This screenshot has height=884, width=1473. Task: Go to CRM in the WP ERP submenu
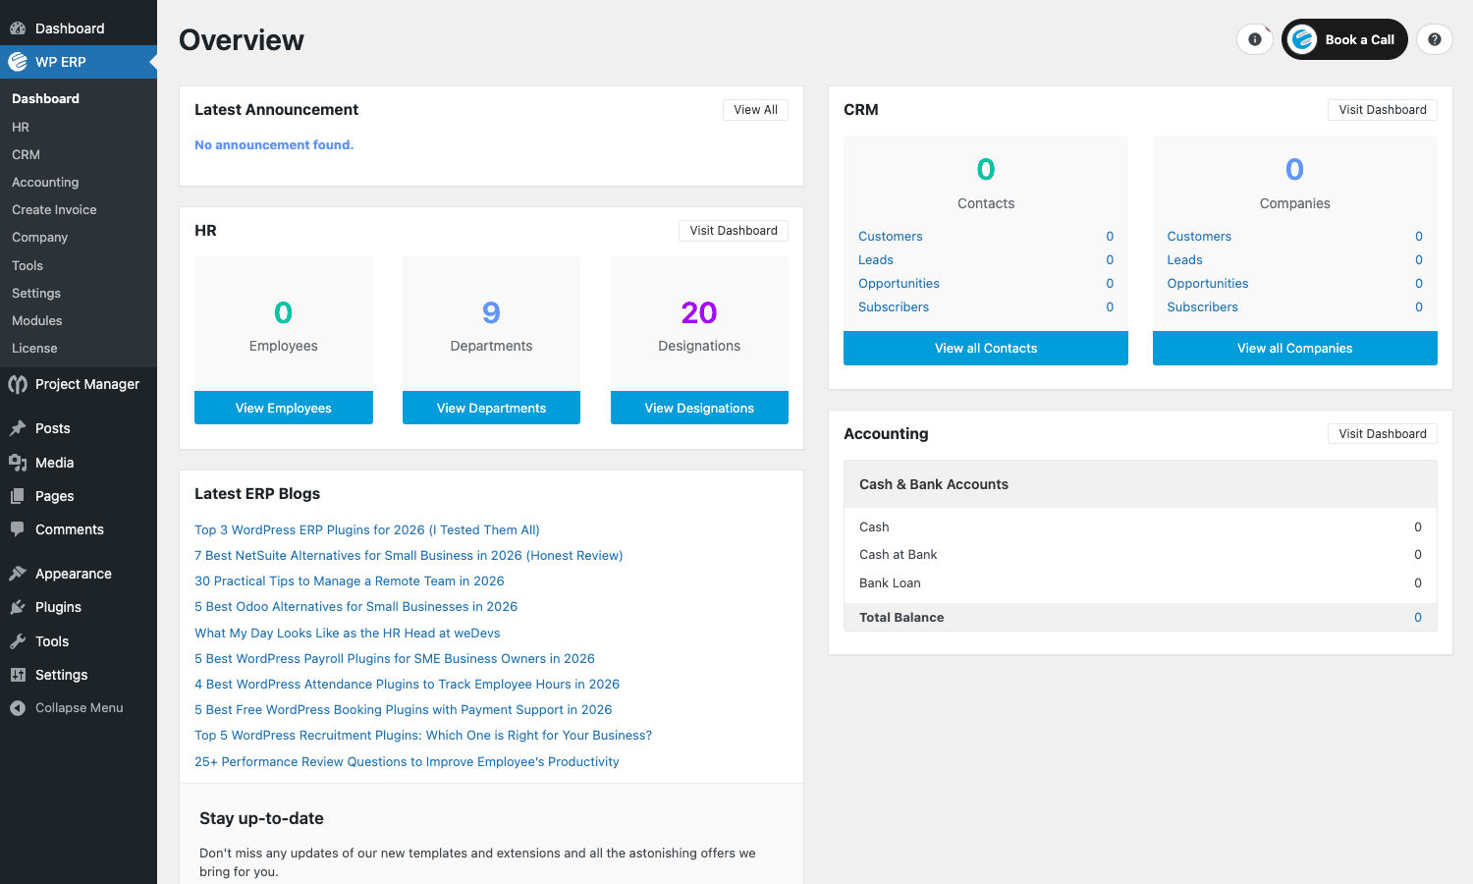[x=26, y=154]
